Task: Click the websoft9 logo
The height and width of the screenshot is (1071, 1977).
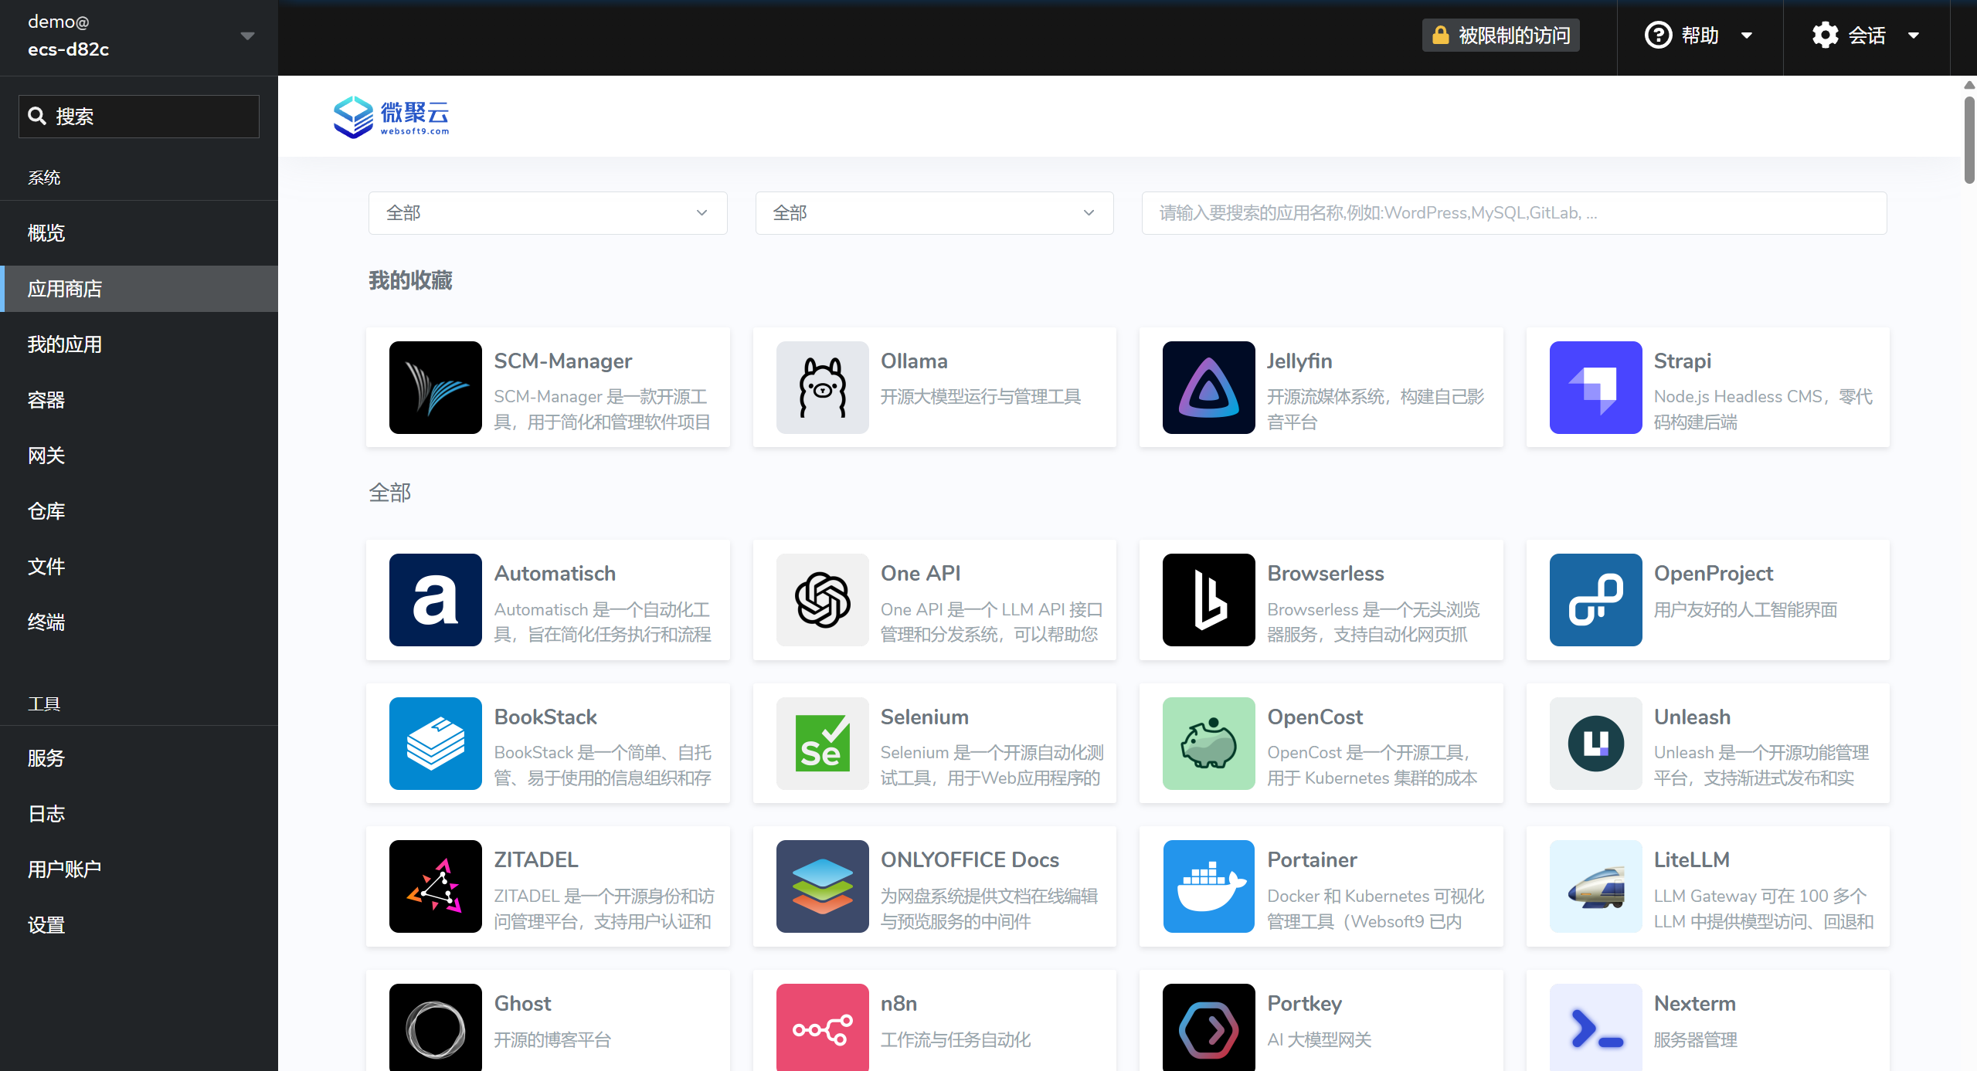Action: point(391,117)
